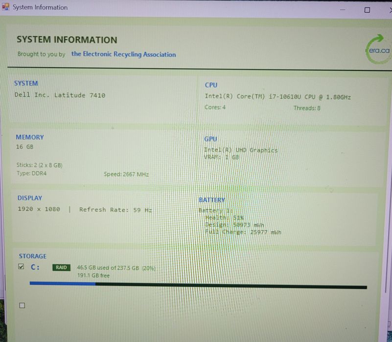Image resolution: width=392 pixels, height=342 pixels.
Task: Click the 'Brought to you by' text
Action: tap(41, 54)
